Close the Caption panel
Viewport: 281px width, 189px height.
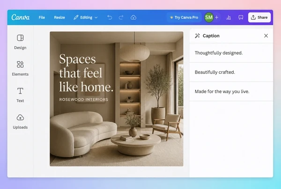266,36
